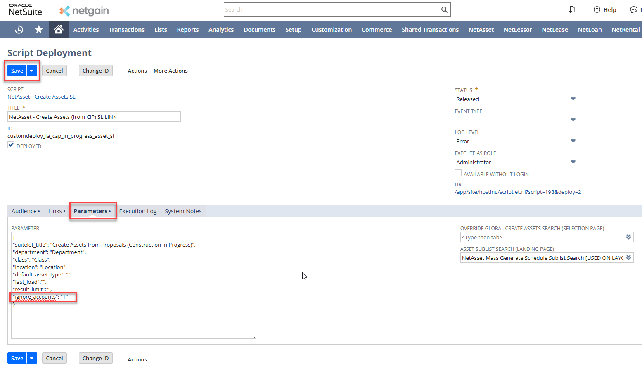This screenshot has height=368, width=642.
Task: Uncheck the Deployed checkbox
Action: click(x=11, y=145)
